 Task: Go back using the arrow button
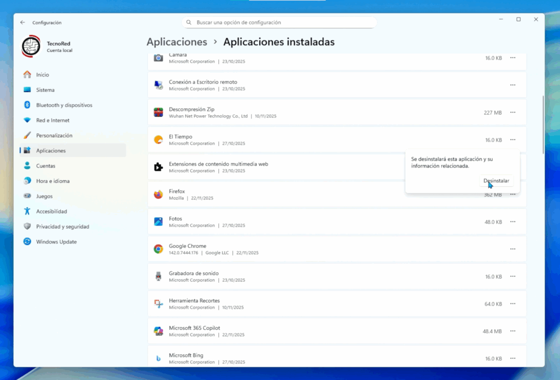click(22, 22)
